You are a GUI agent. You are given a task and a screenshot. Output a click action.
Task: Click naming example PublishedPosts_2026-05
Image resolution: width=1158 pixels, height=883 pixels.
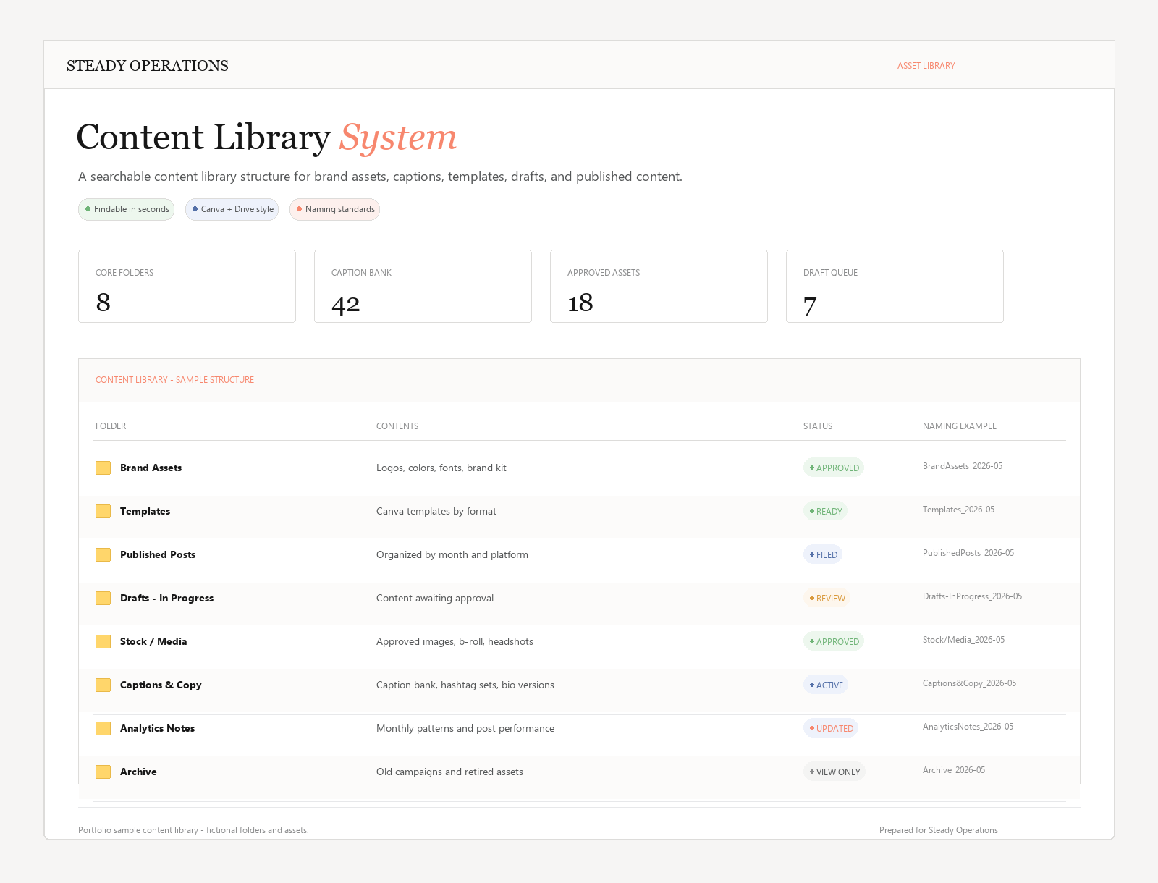point(968,553)
